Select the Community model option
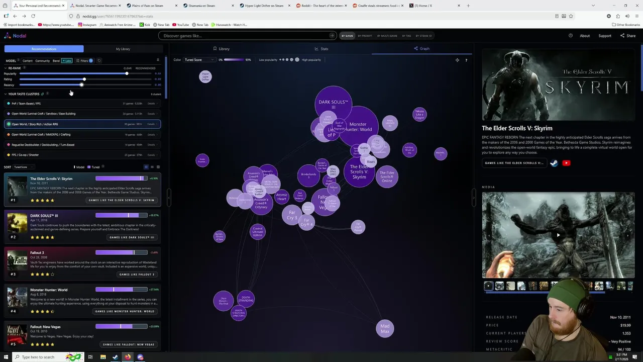The width and height of the screenshot is (643, 362). coord(42,61)
